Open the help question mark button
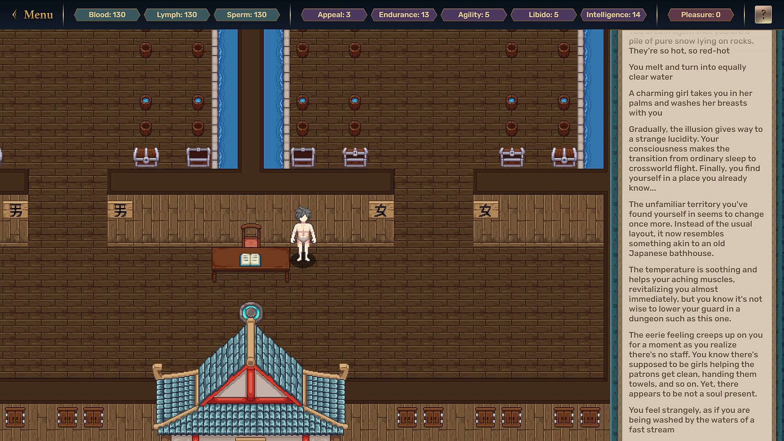This screenshot has width=784, height=441. tap(763, 15)
